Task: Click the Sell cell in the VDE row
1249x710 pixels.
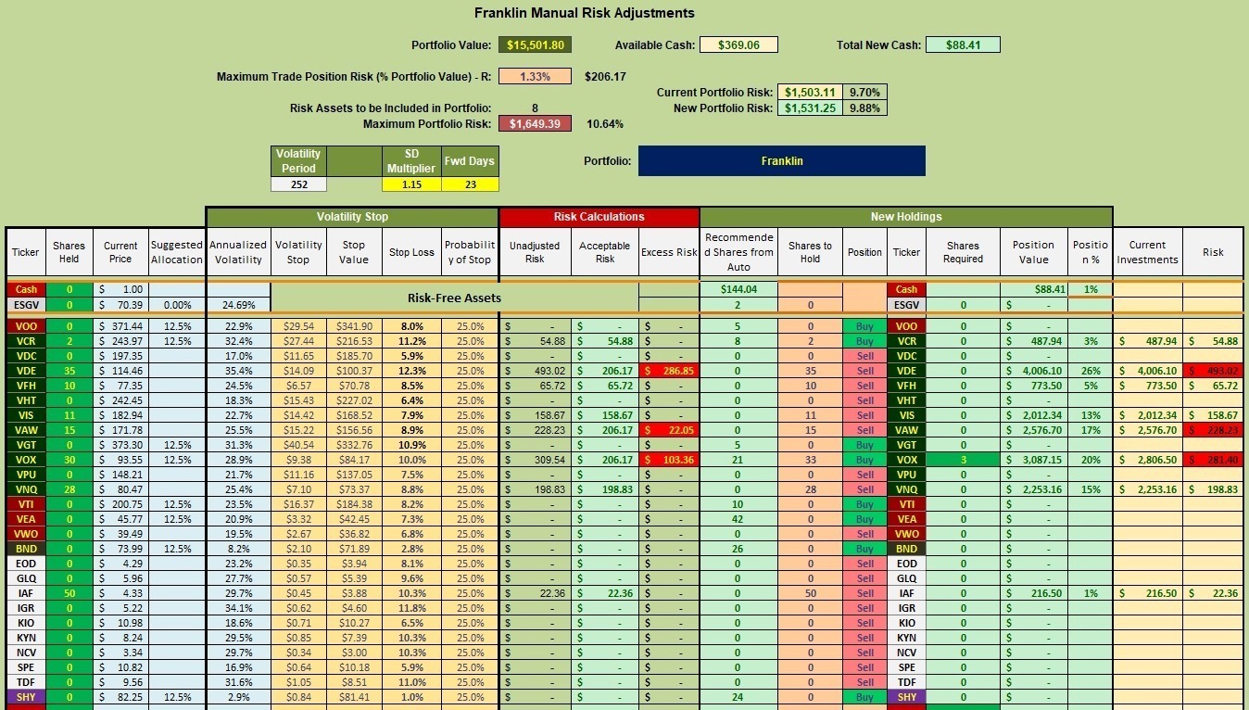Action: pyautogui.click(x=864, y=371)
